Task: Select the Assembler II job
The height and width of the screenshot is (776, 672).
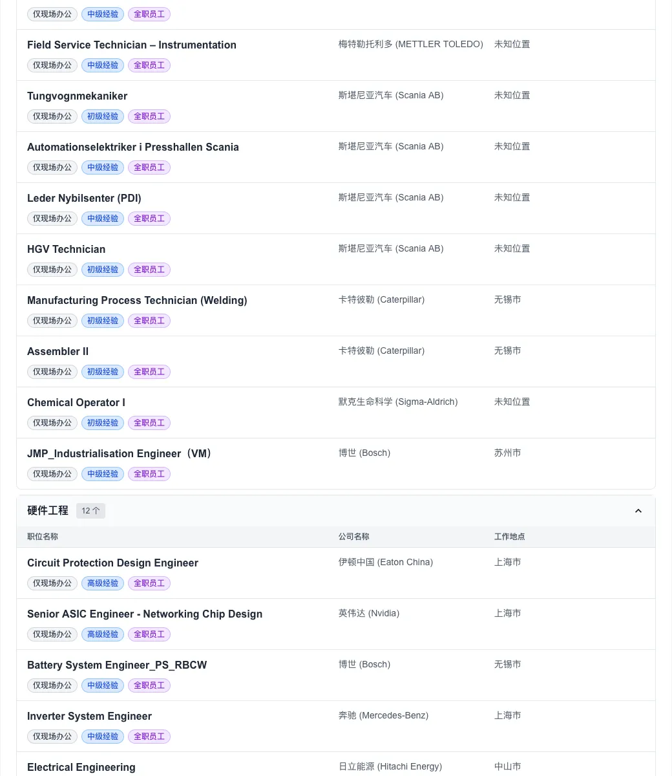Action: point(58,351)
